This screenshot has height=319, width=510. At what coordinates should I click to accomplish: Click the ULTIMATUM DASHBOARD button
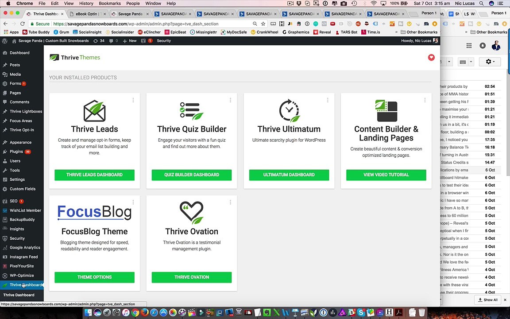click(289, 175)
